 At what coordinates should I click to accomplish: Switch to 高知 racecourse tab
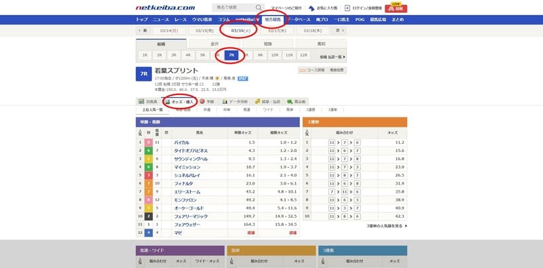321,44
